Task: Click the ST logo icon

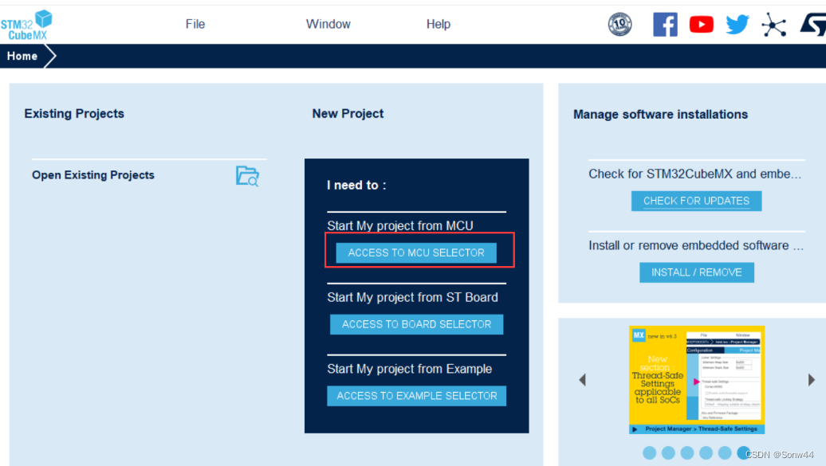Action: [x=813, y=25]
